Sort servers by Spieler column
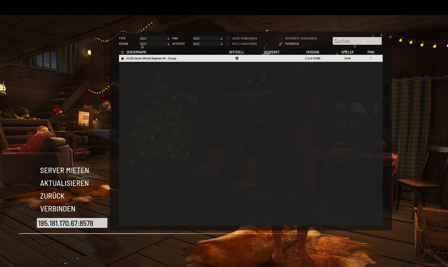The image size is (448, 267). pos(347,52)
